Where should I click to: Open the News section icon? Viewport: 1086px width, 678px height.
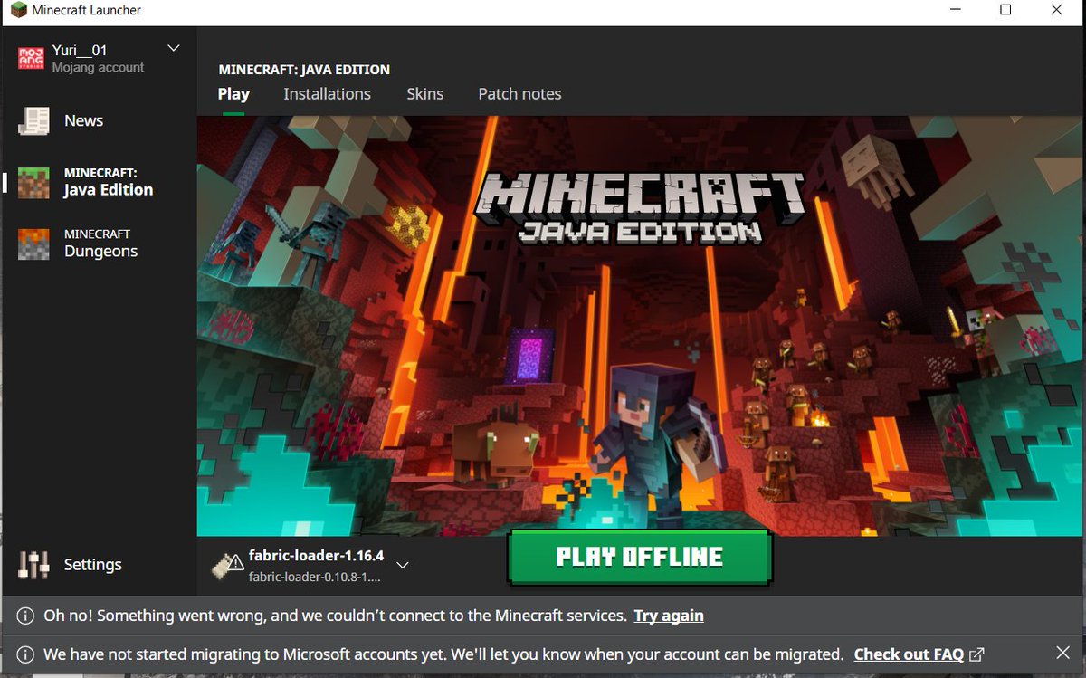click(x=33, y=120)
